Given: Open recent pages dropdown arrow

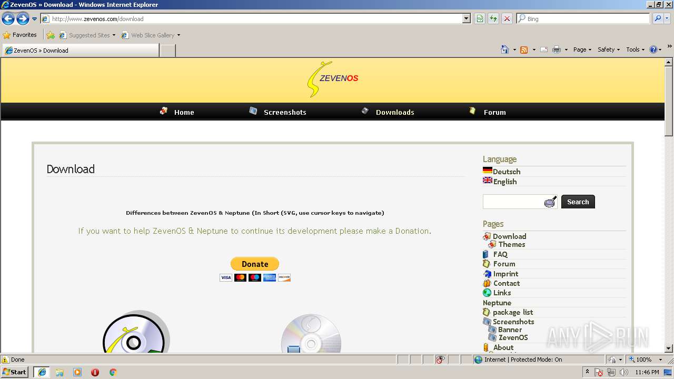Looking at the screenshot, I should click(35, 19).
